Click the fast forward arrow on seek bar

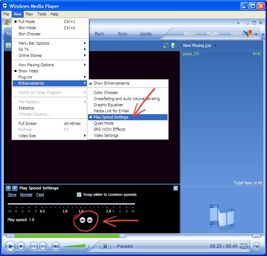click(257, 236)
